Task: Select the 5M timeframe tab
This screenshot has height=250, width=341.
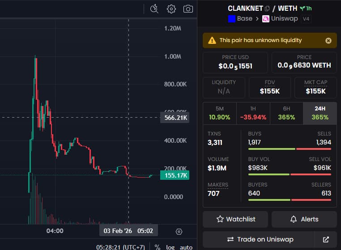Action: 220,113
